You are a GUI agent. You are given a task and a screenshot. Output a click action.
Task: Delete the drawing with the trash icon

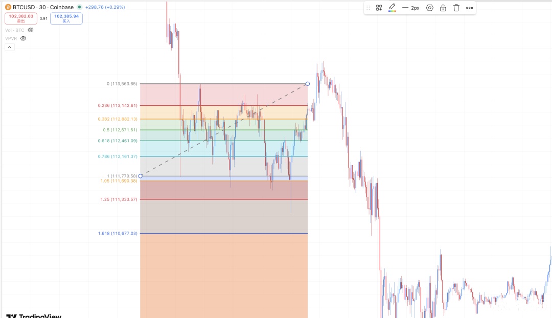point(456,8)
